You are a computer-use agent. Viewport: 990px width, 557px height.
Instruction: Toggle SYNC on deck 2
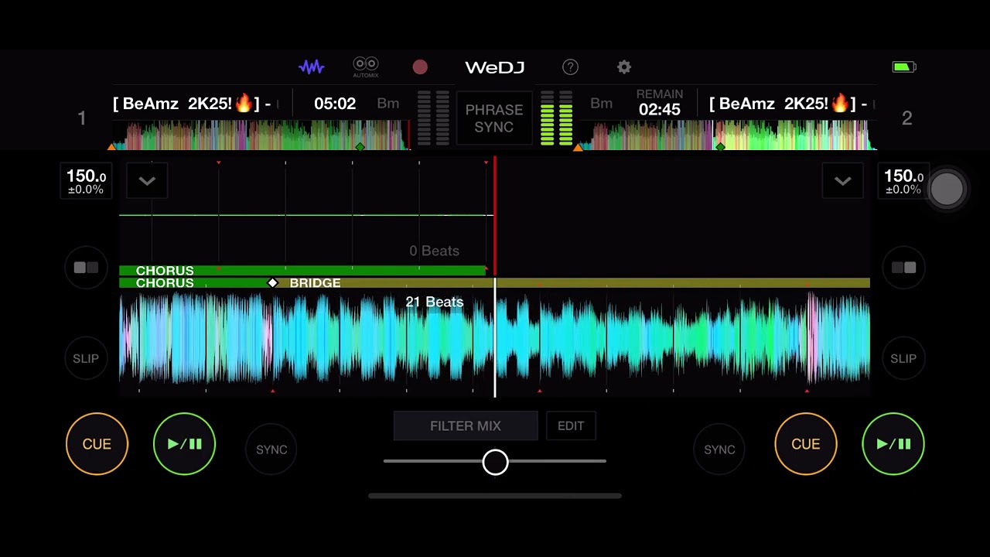719,449
